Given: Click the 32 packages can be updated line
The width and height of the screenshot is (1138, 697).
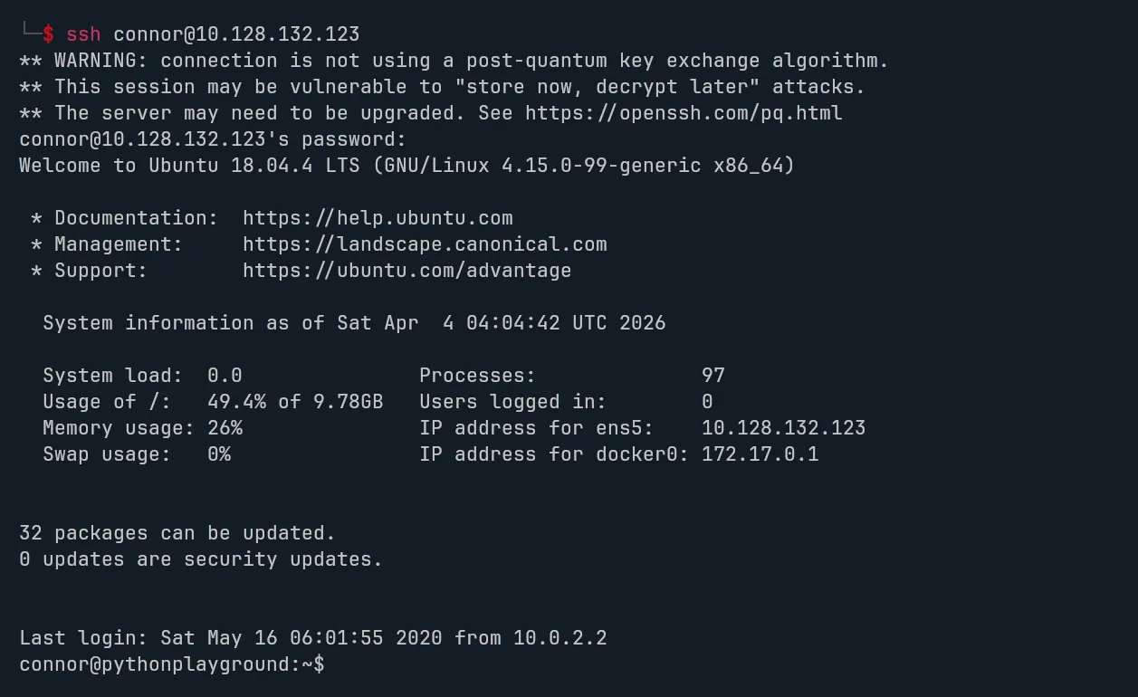Looking at the screenshot, I should pyautogui.click(x=177, y=533).
